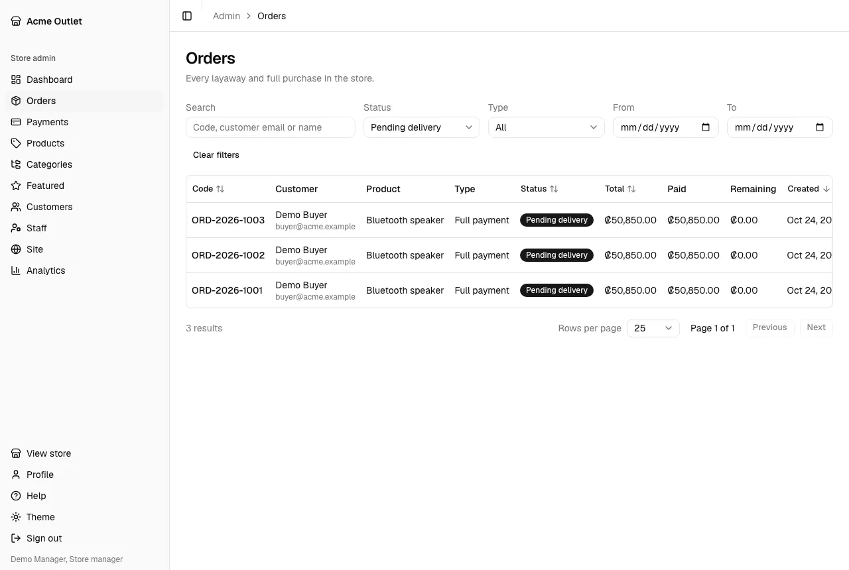
Task: Click the Orders box icon in sidebar
Action: click(x=16, y=101)
